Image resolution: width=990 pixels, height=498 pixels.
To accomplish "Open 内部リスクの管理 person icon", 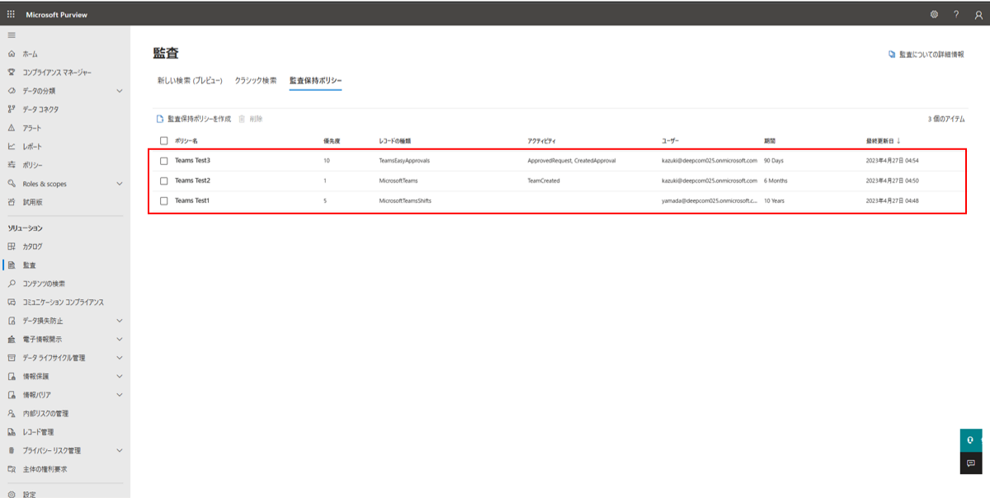I will pos(12,413).
